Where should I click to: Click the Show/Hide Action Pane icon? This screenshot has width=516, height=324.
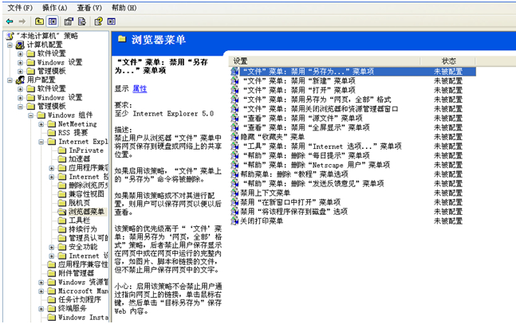point(113,21)
